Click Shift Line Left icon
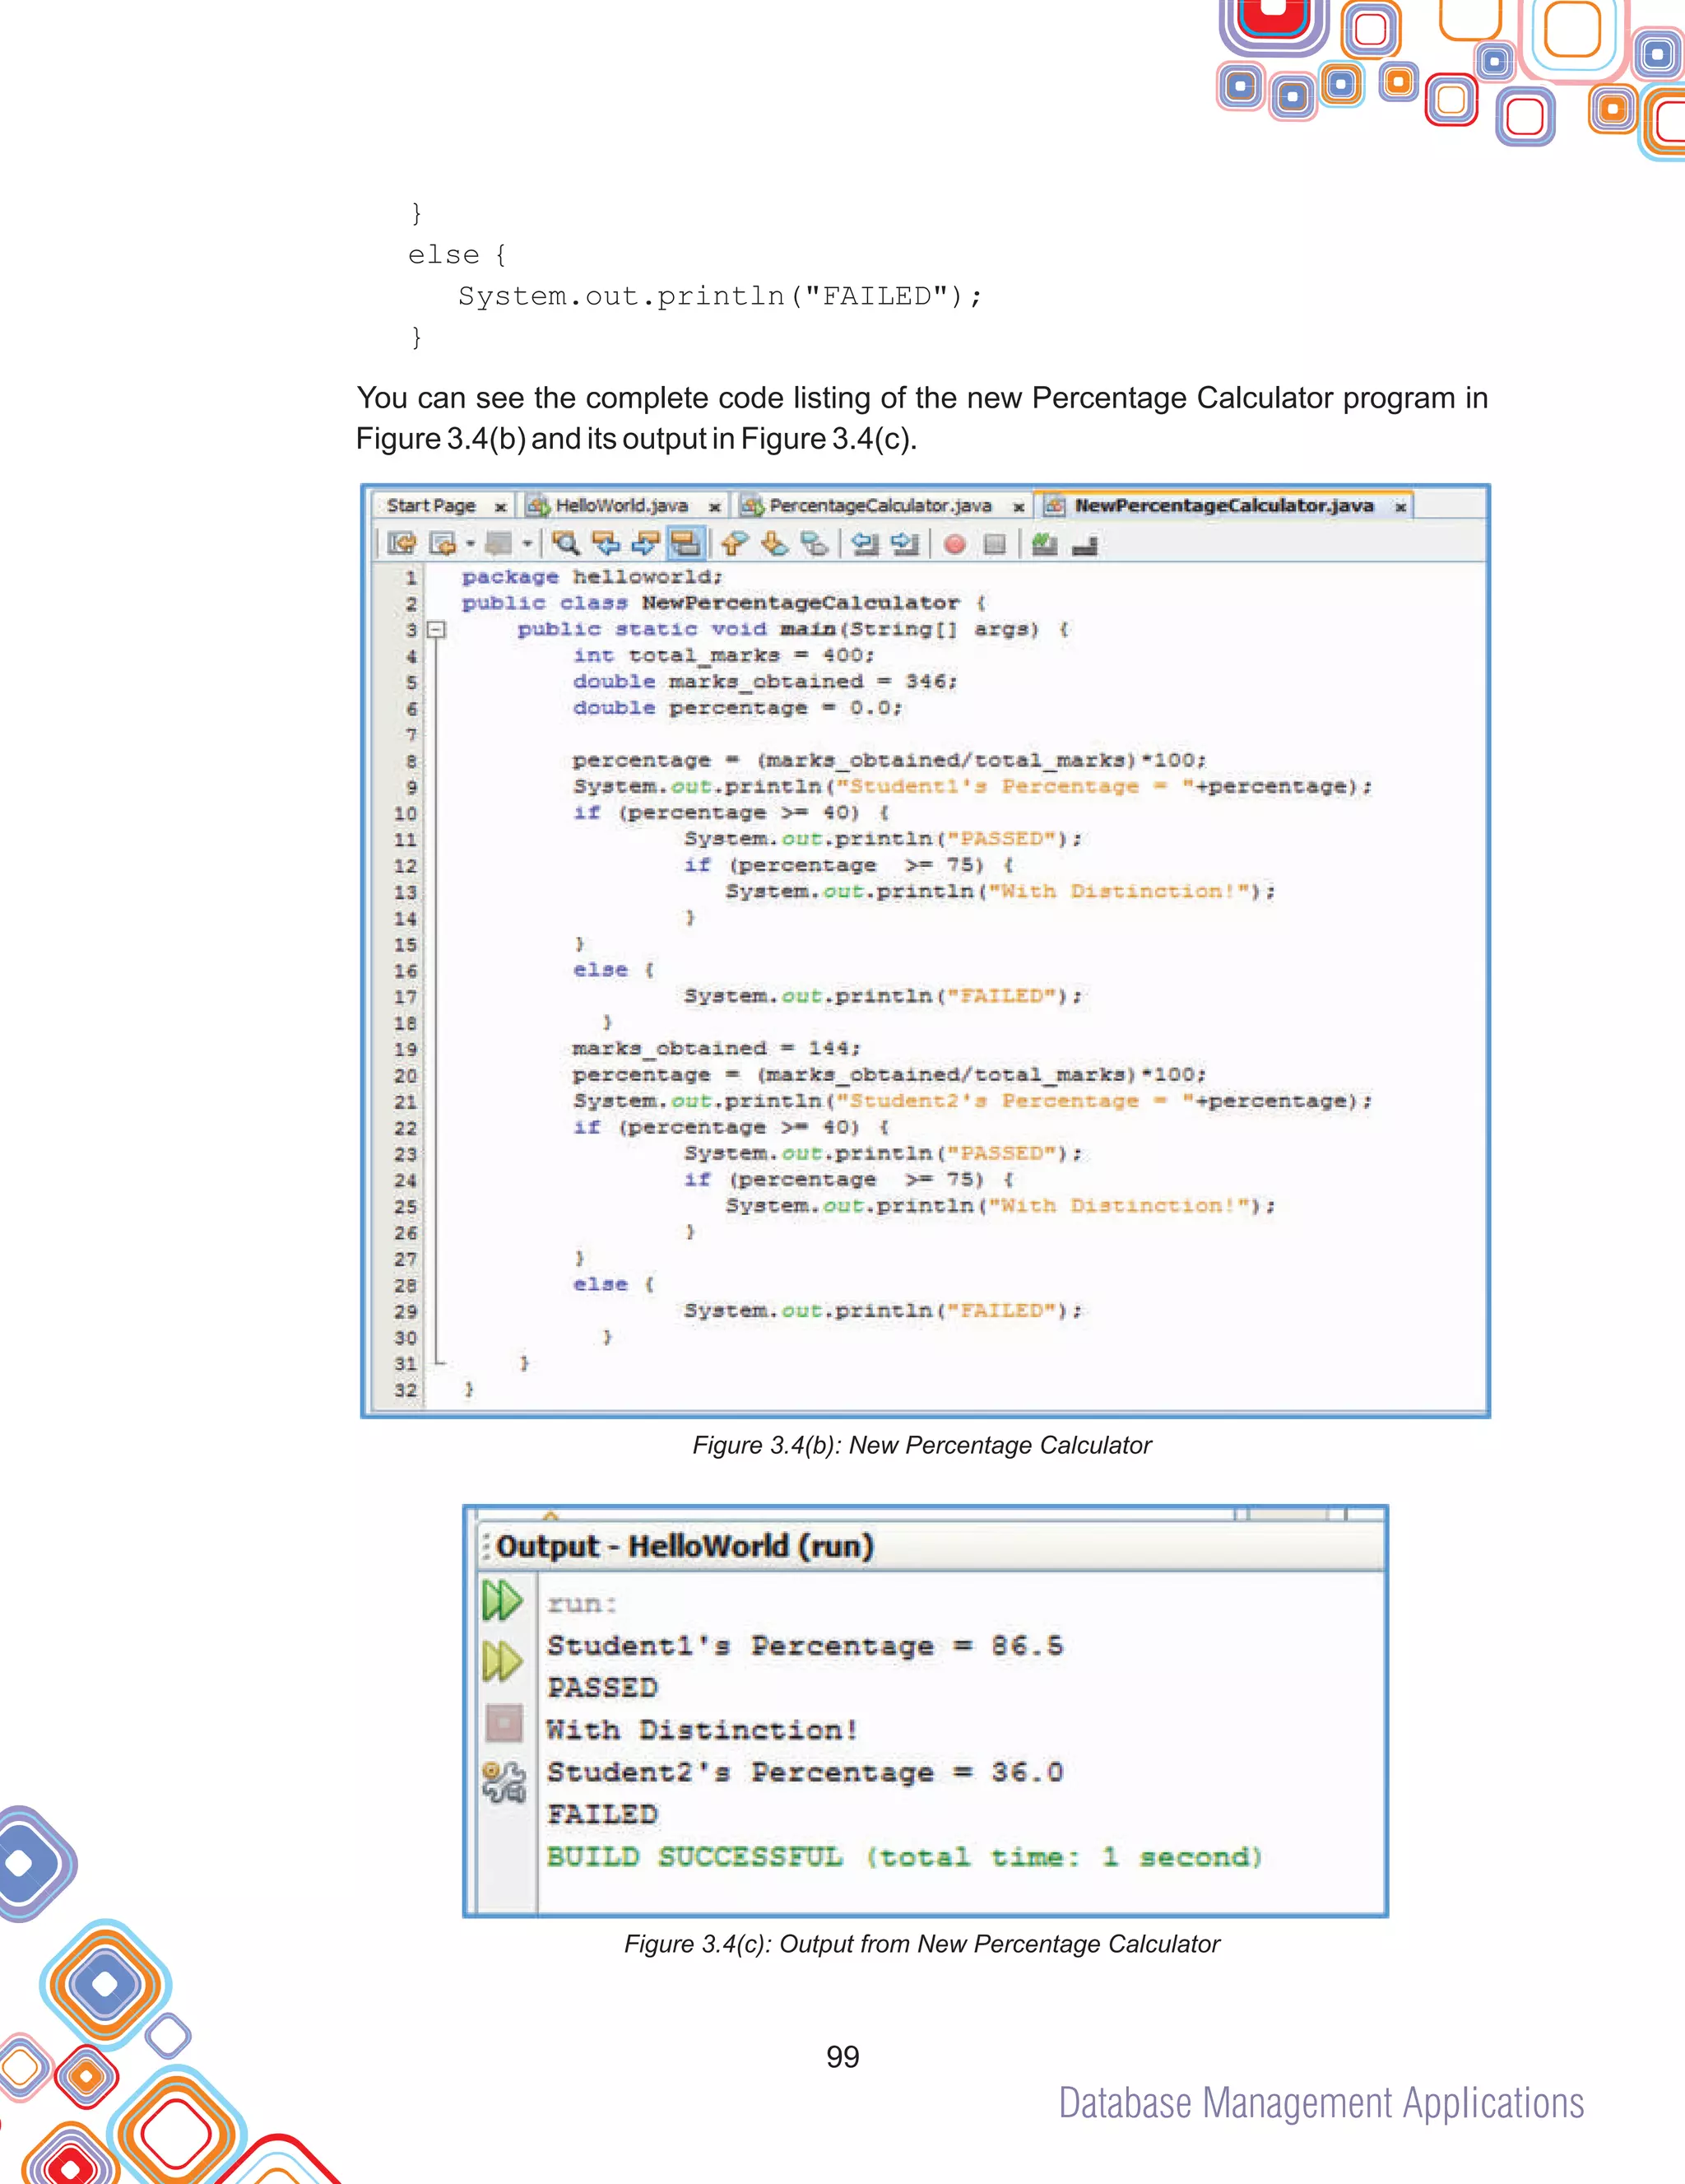1685x2184 pixels. (865, 543)
